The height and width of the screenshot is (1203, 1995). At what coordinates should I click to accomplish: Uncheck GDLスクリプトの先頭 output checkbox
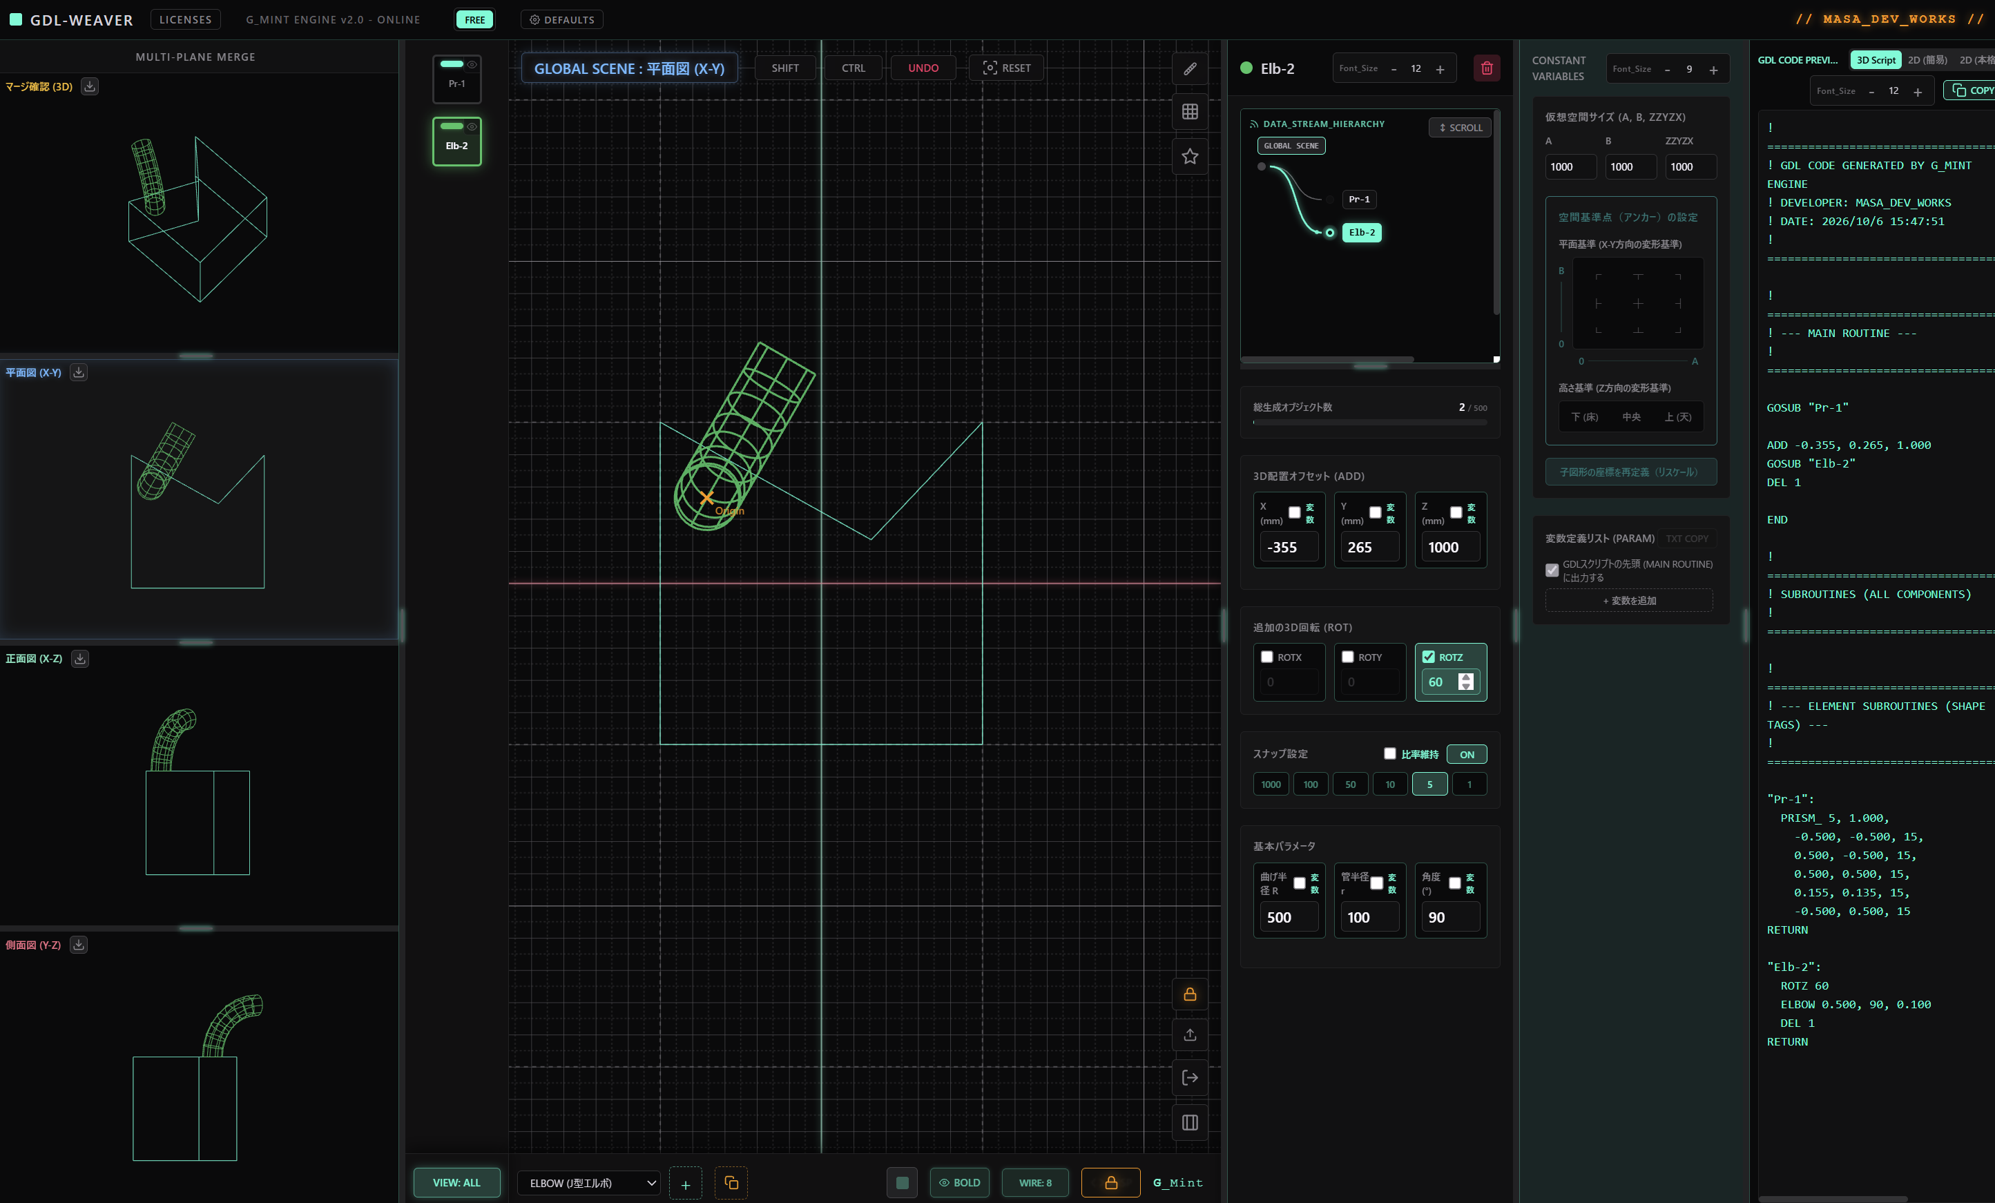1551,570
